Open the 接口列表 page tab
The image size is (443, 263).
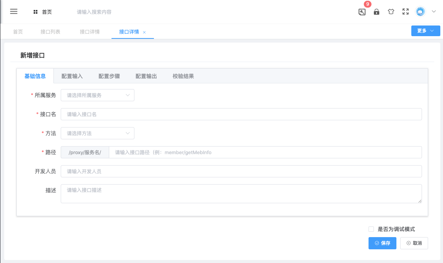tap(50, 32)
